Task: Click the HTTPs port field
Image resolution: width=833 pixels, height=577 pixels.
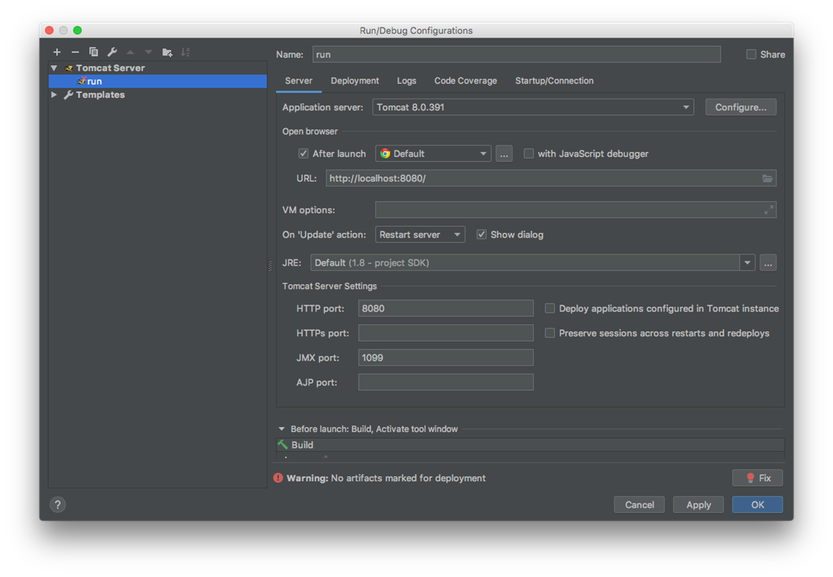Action: click(446, 333)
